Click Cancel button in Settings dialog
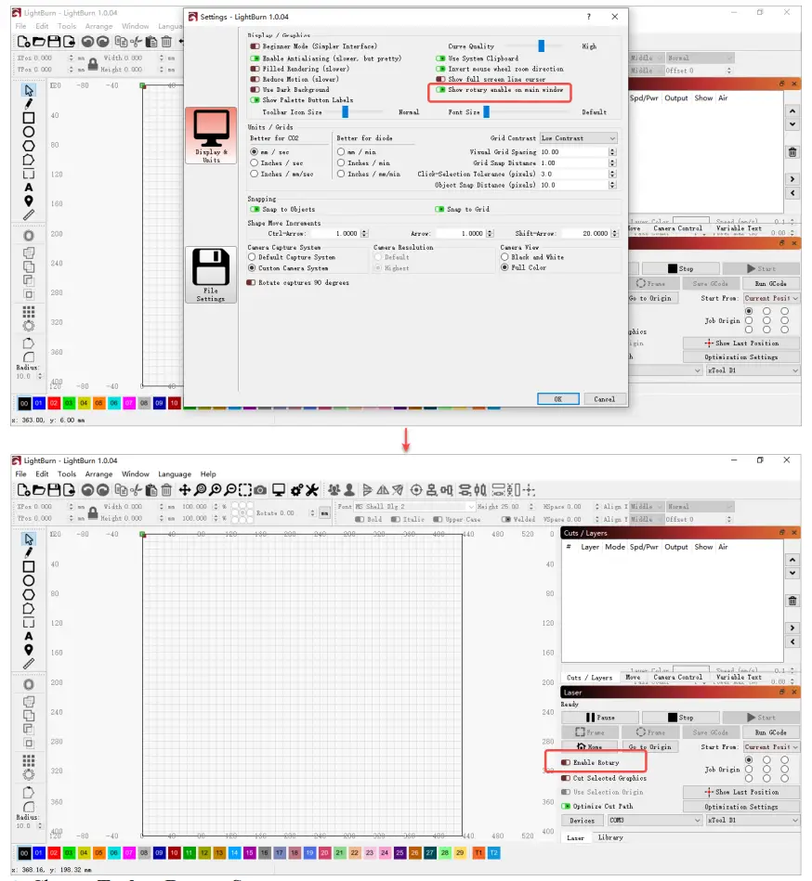This screenshot has width=812, height=881. (x=605, y=399)
